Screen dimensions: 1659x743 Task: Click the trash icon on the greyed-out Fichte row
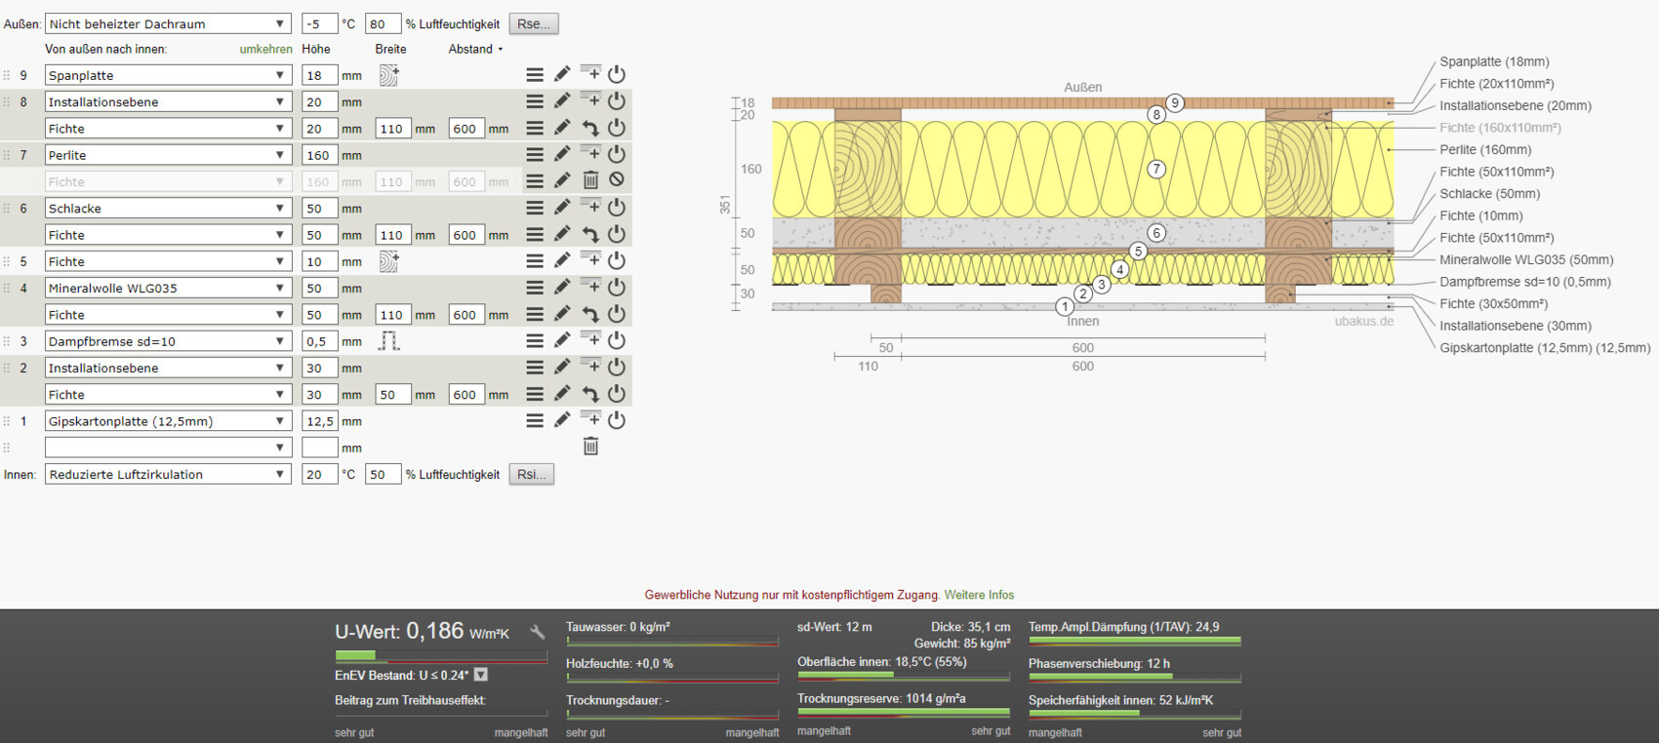click(590, 180)
